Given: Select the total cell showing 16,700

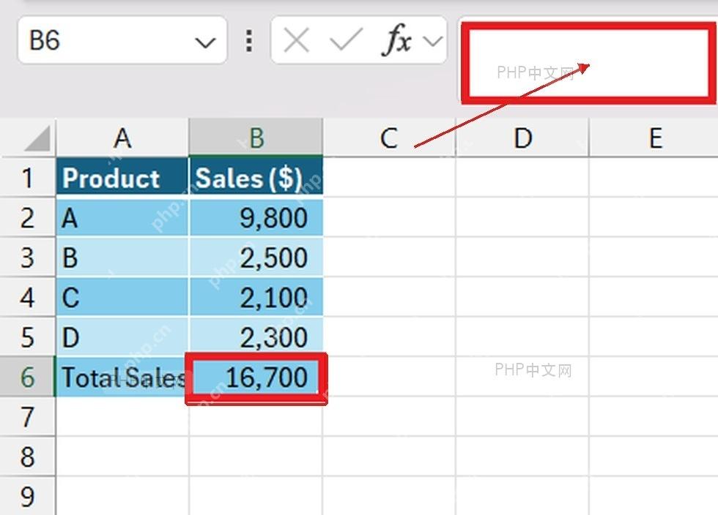Looking at the screenshot, I should tap(256, 377).
